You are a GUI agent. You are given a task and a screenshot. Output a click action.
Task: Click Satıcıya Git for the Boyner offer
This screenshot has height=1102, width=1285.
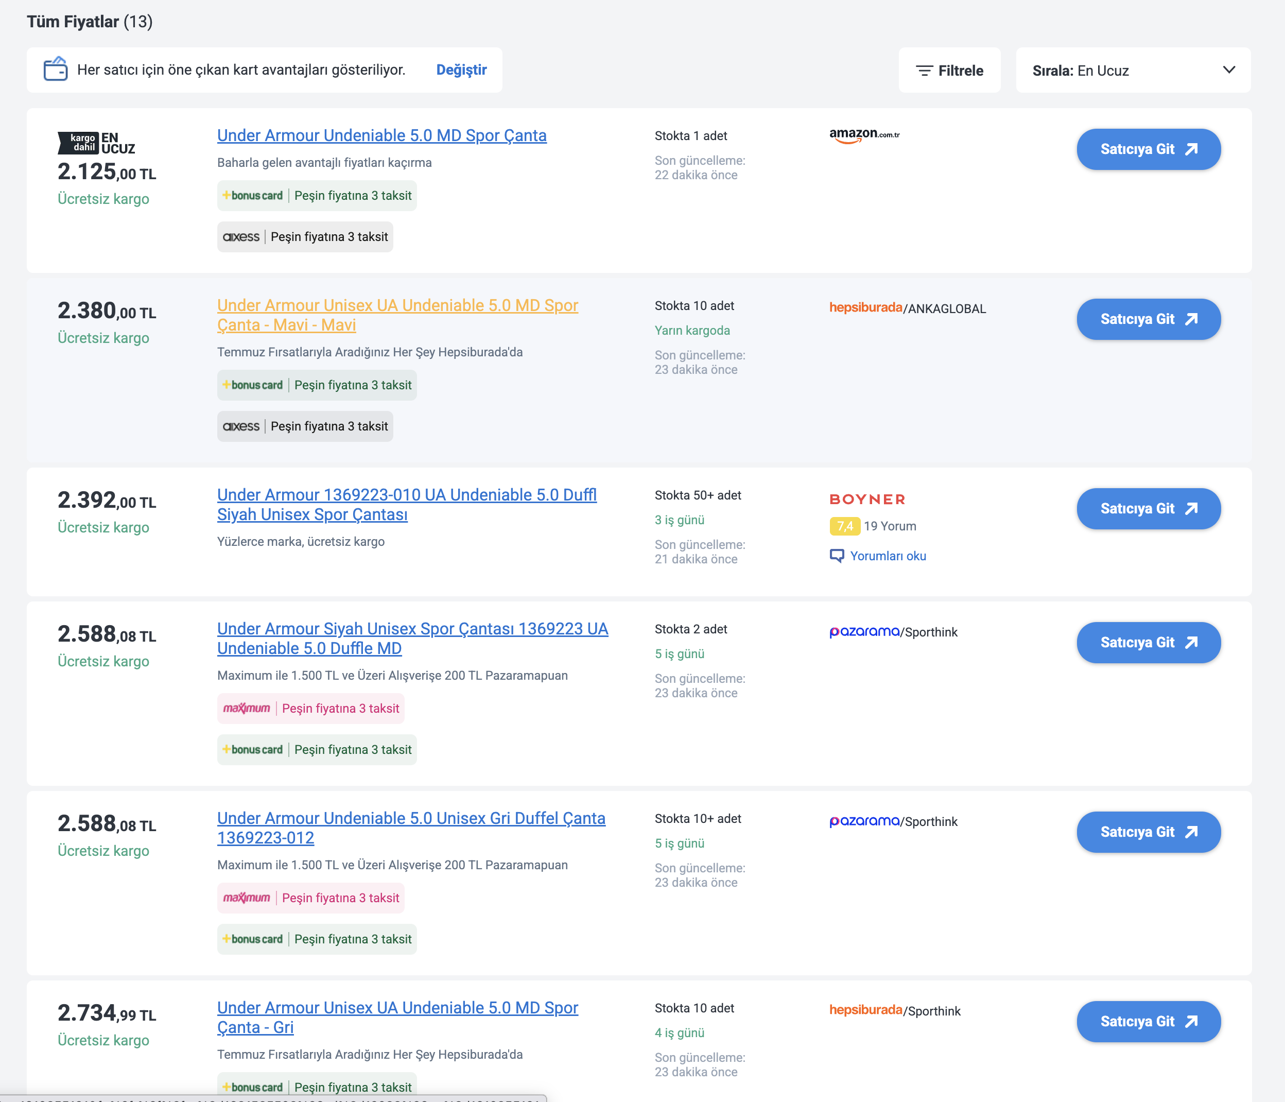[1148, 508]
